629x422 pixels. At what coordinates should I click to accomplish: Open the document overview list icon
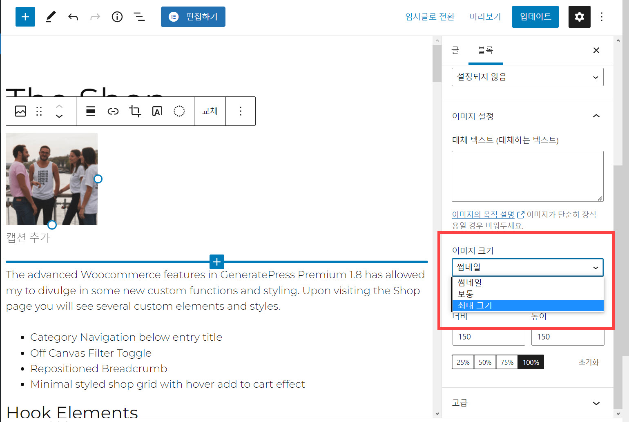coord(139,17)
